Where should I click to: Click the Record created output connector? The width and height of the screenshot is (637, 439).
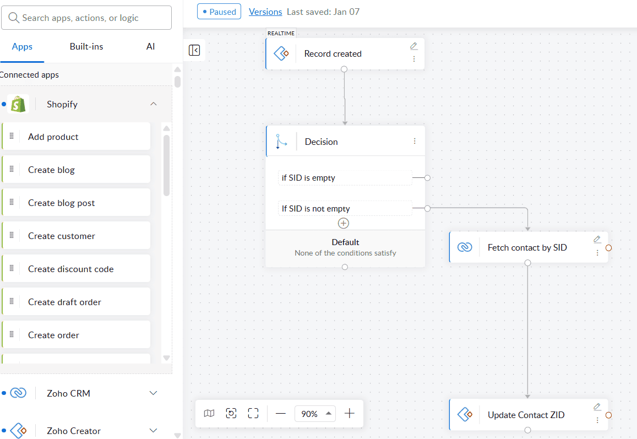[x=344, y=69]
